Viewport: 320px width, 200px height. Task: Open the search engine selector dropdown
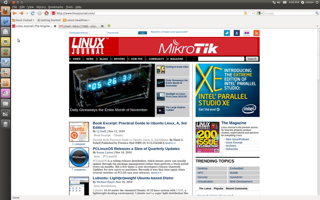pos(260,13)
